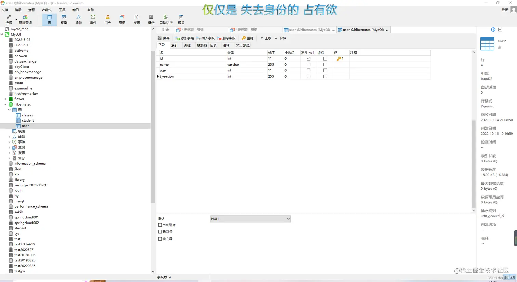
Task: Expand the 备份 backup node
Action: tap(9, 158)
